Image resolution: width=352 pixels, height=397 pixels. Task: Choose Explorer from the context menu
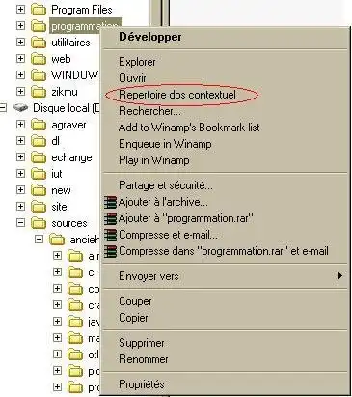[x=225, y=62]
